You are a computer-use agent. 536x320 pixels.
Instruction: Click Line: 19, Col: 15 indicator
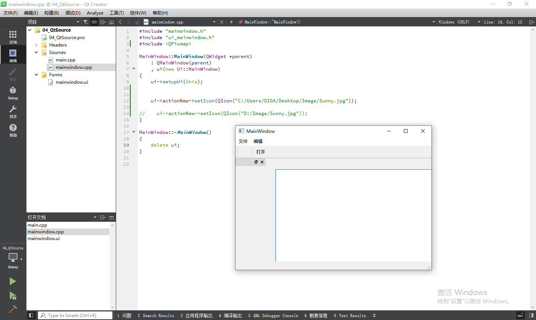tap(503, 22)
